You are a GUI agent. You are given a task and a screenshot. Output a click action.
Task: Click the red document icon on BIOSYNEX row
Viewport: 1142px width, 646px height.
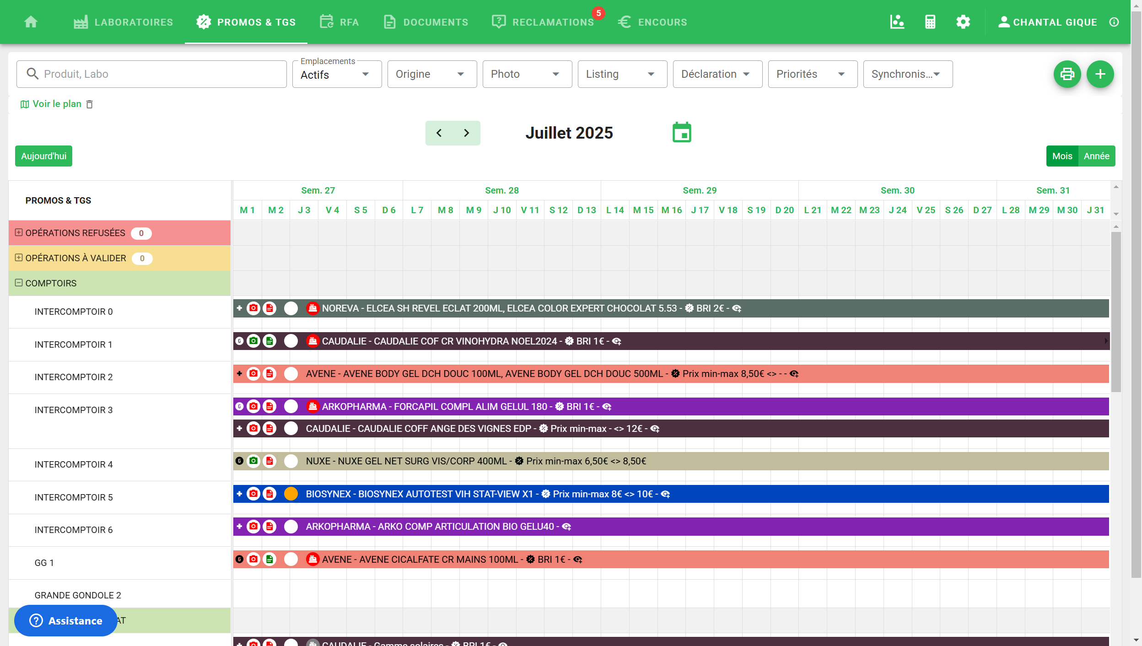pyautogui.click(x=269, y=494)
